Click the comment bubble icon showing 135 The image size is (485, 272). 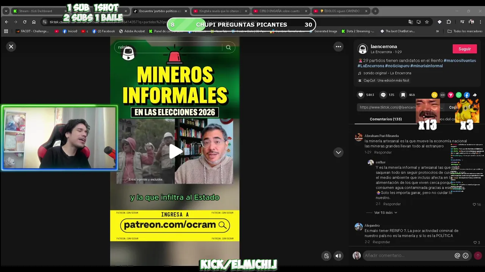(383, 95)
